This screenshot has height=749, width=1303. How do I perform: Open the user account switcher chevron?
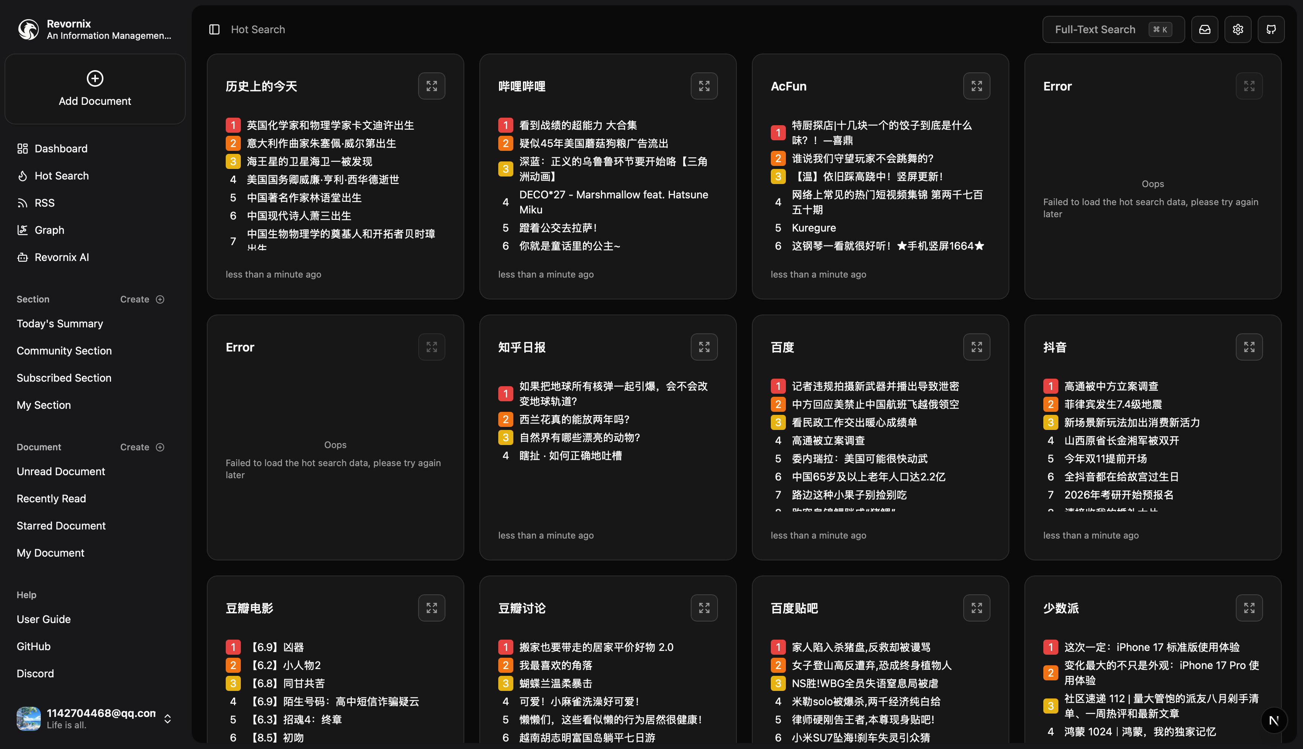click(167, 719)
